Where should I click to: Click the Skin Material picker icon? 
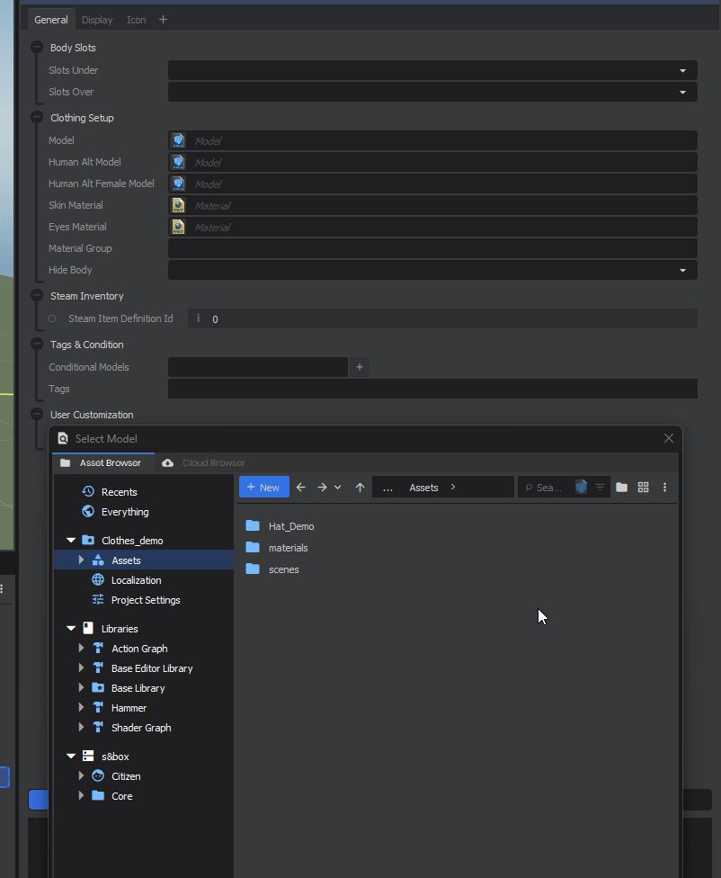coord(178,205)
